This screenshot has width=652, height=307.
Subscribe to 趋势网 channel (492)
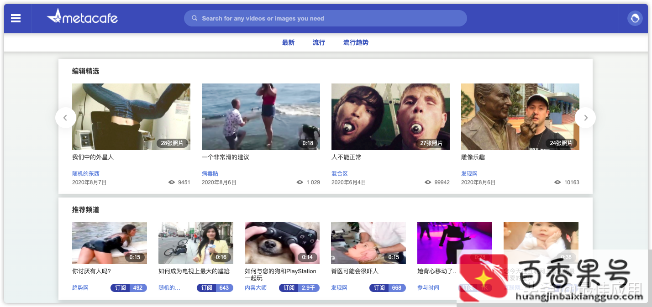tap(129, 288)
